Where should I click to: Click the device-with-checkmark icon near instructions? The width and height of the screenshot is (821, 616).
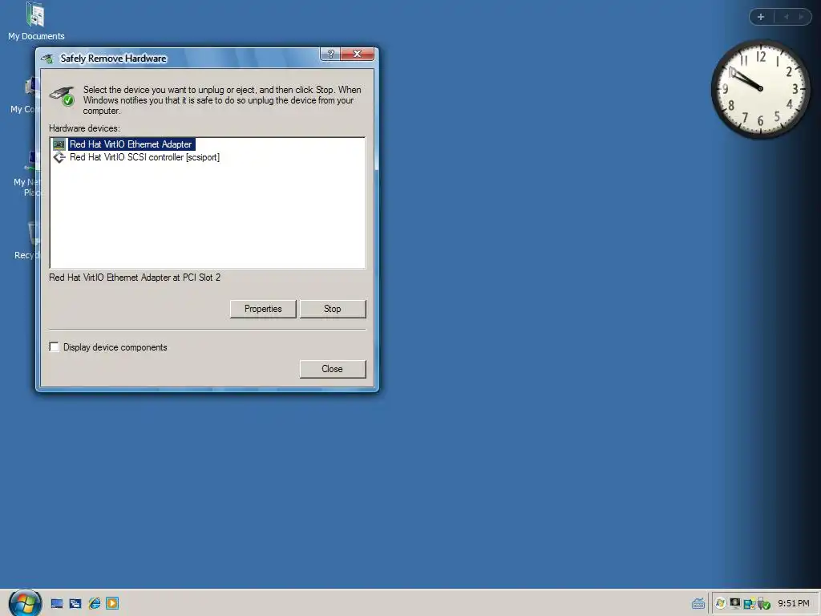pos(63,96)
